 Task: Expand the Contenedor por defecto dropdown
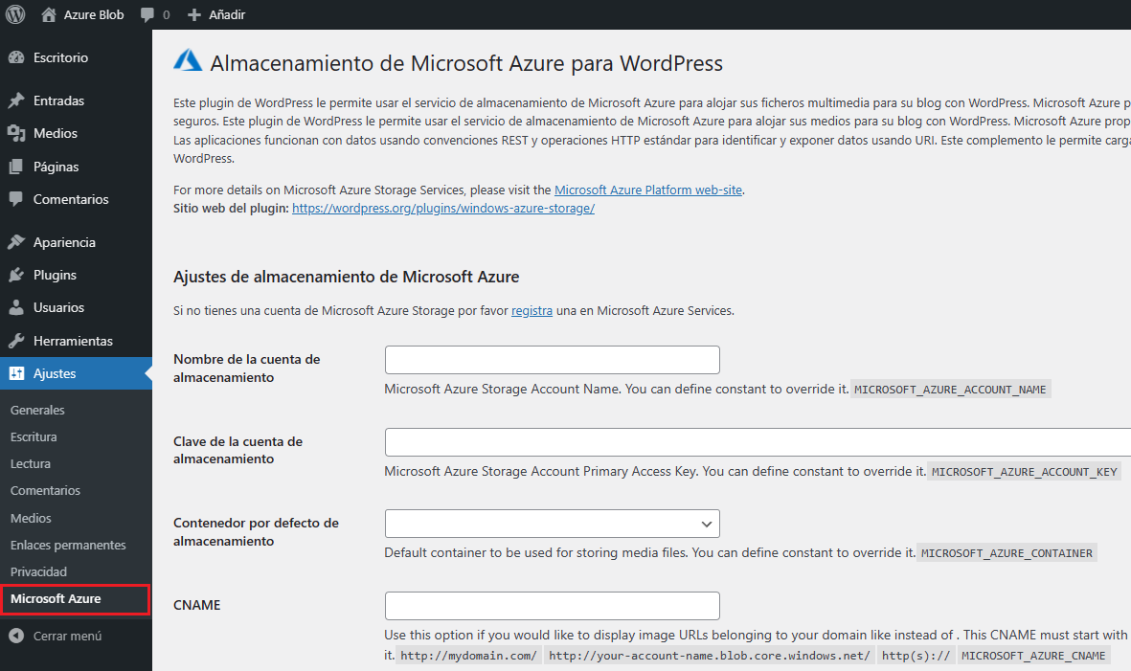552,524
